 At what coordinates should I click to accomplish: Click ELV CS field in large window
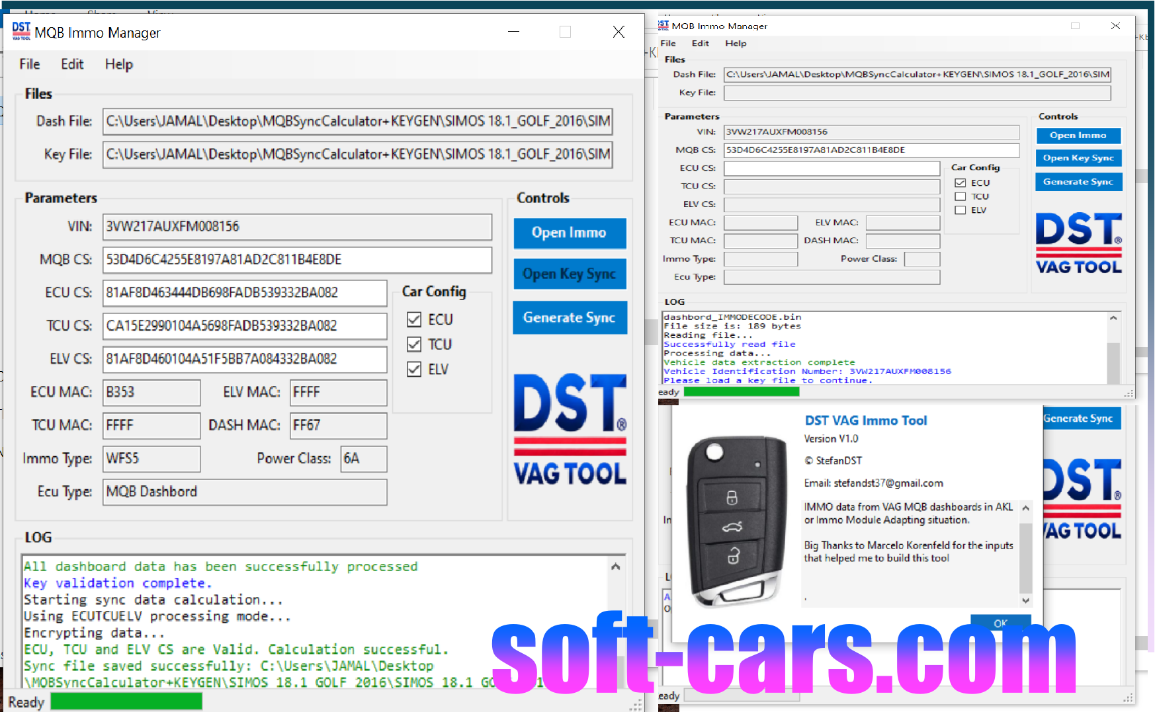point(245,359)
